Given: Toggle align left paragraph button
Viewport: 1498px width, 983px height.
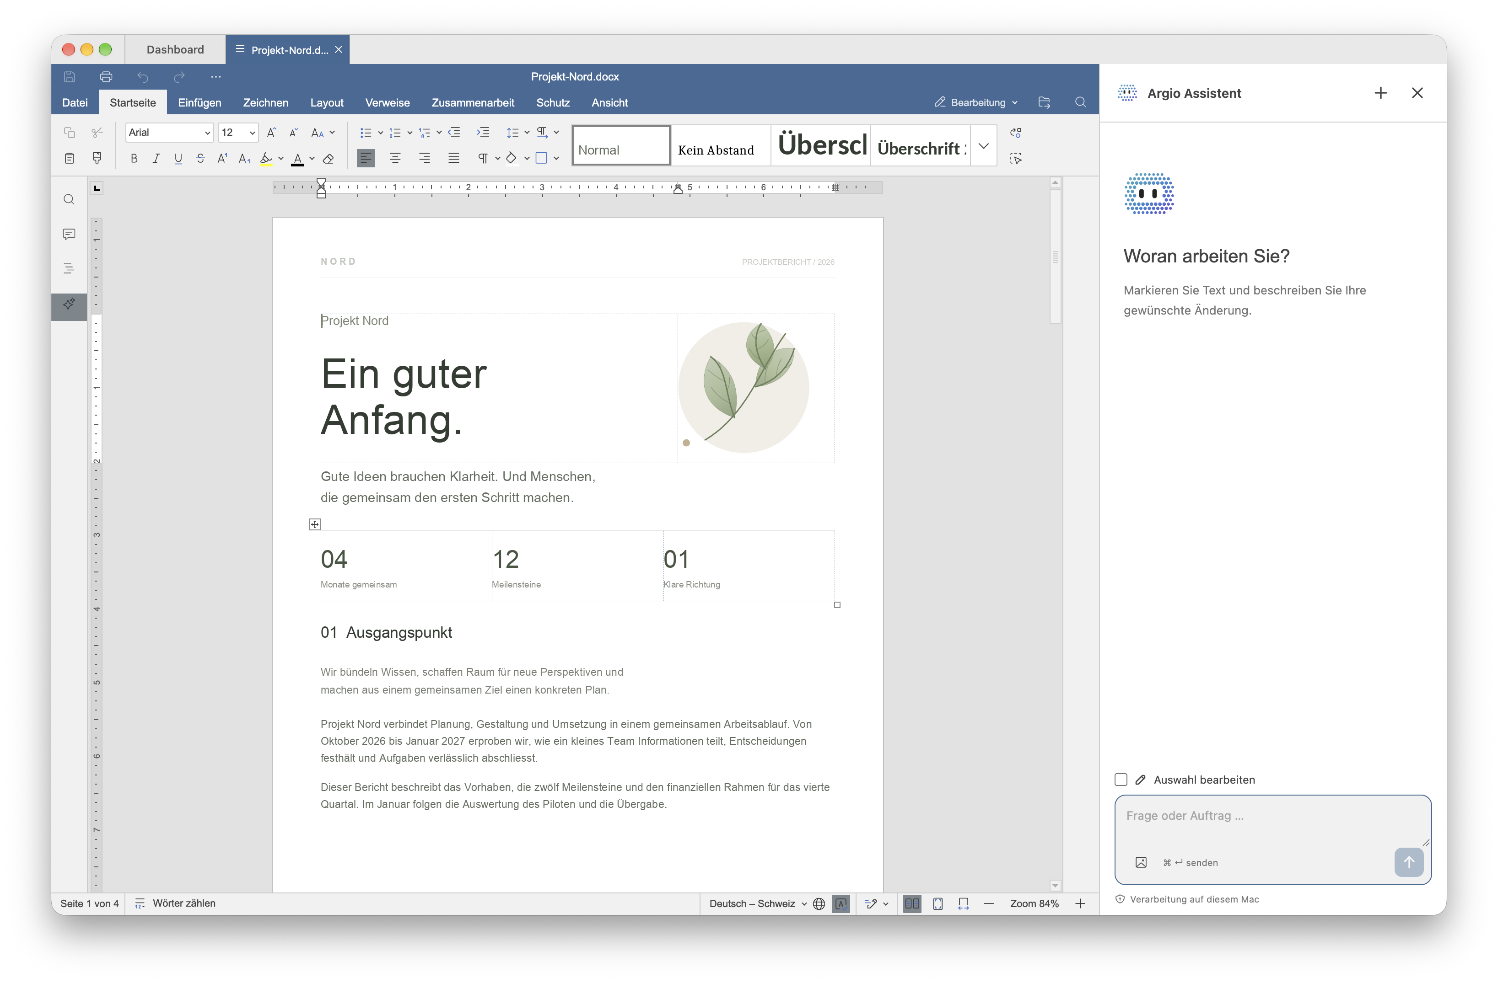Looking at the screenshot, I should point(366,159).
